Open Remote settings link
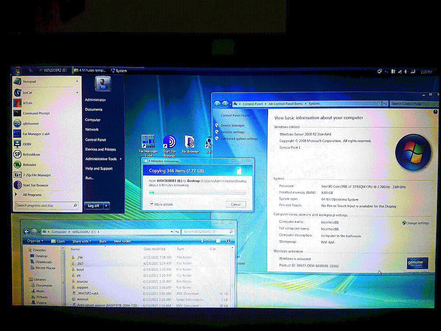This screenshot has width=441, height=331. pyautogui.click(x=232, y=132)
